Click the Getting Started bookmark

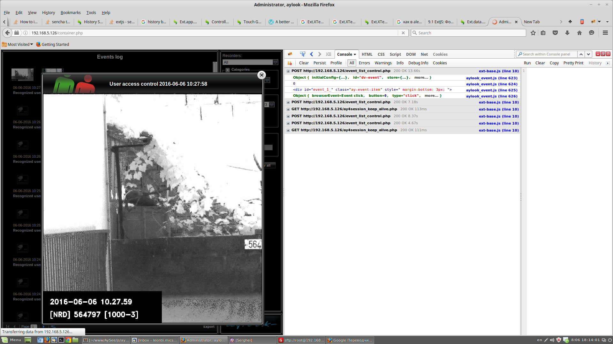[x=53, y=44]
